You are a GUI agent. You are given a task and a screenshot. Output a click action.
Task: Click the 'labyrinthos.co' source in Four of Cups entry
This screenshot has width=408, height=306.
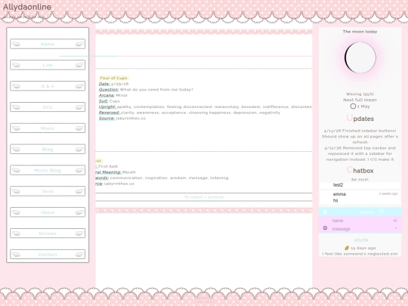click(131, 119)
